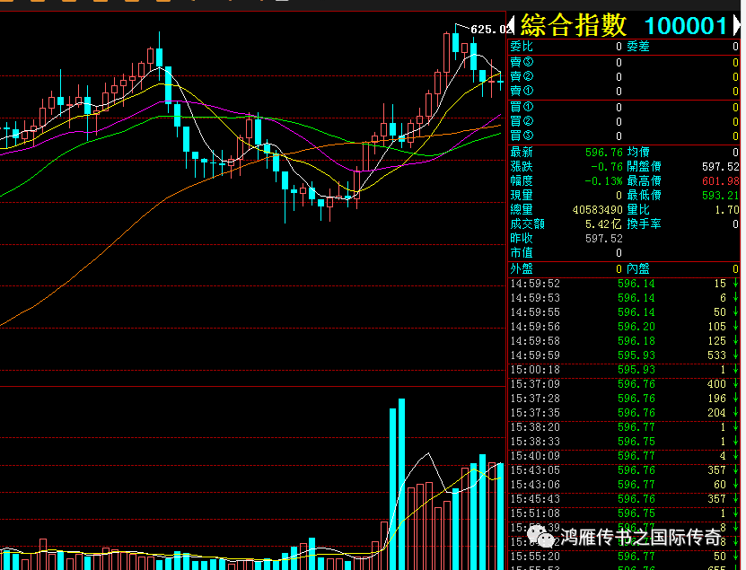
Task: Select the tick row at 15:40:09
Action: pyautogui.click(x=624, y=456)
